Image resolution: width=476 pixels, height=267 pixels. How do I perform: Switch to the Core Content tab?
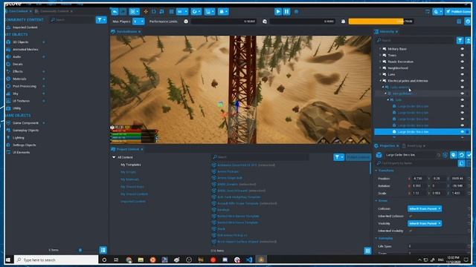click(x=18, y=11)
